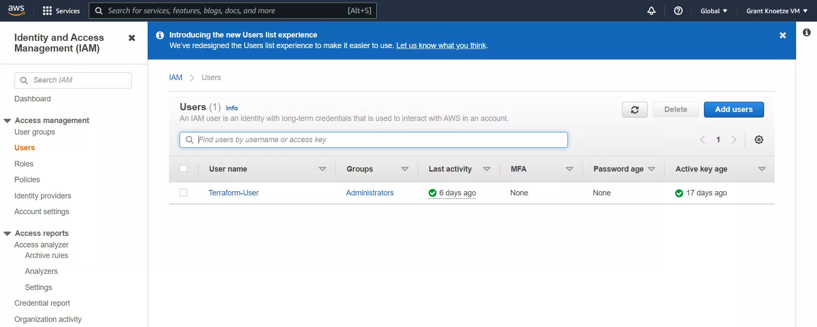
Task: Focus the Find users by username field
Action: (373, 140)
